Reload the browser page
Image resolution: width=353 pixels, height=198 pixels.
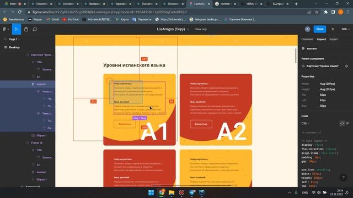(x=20, y=12)
